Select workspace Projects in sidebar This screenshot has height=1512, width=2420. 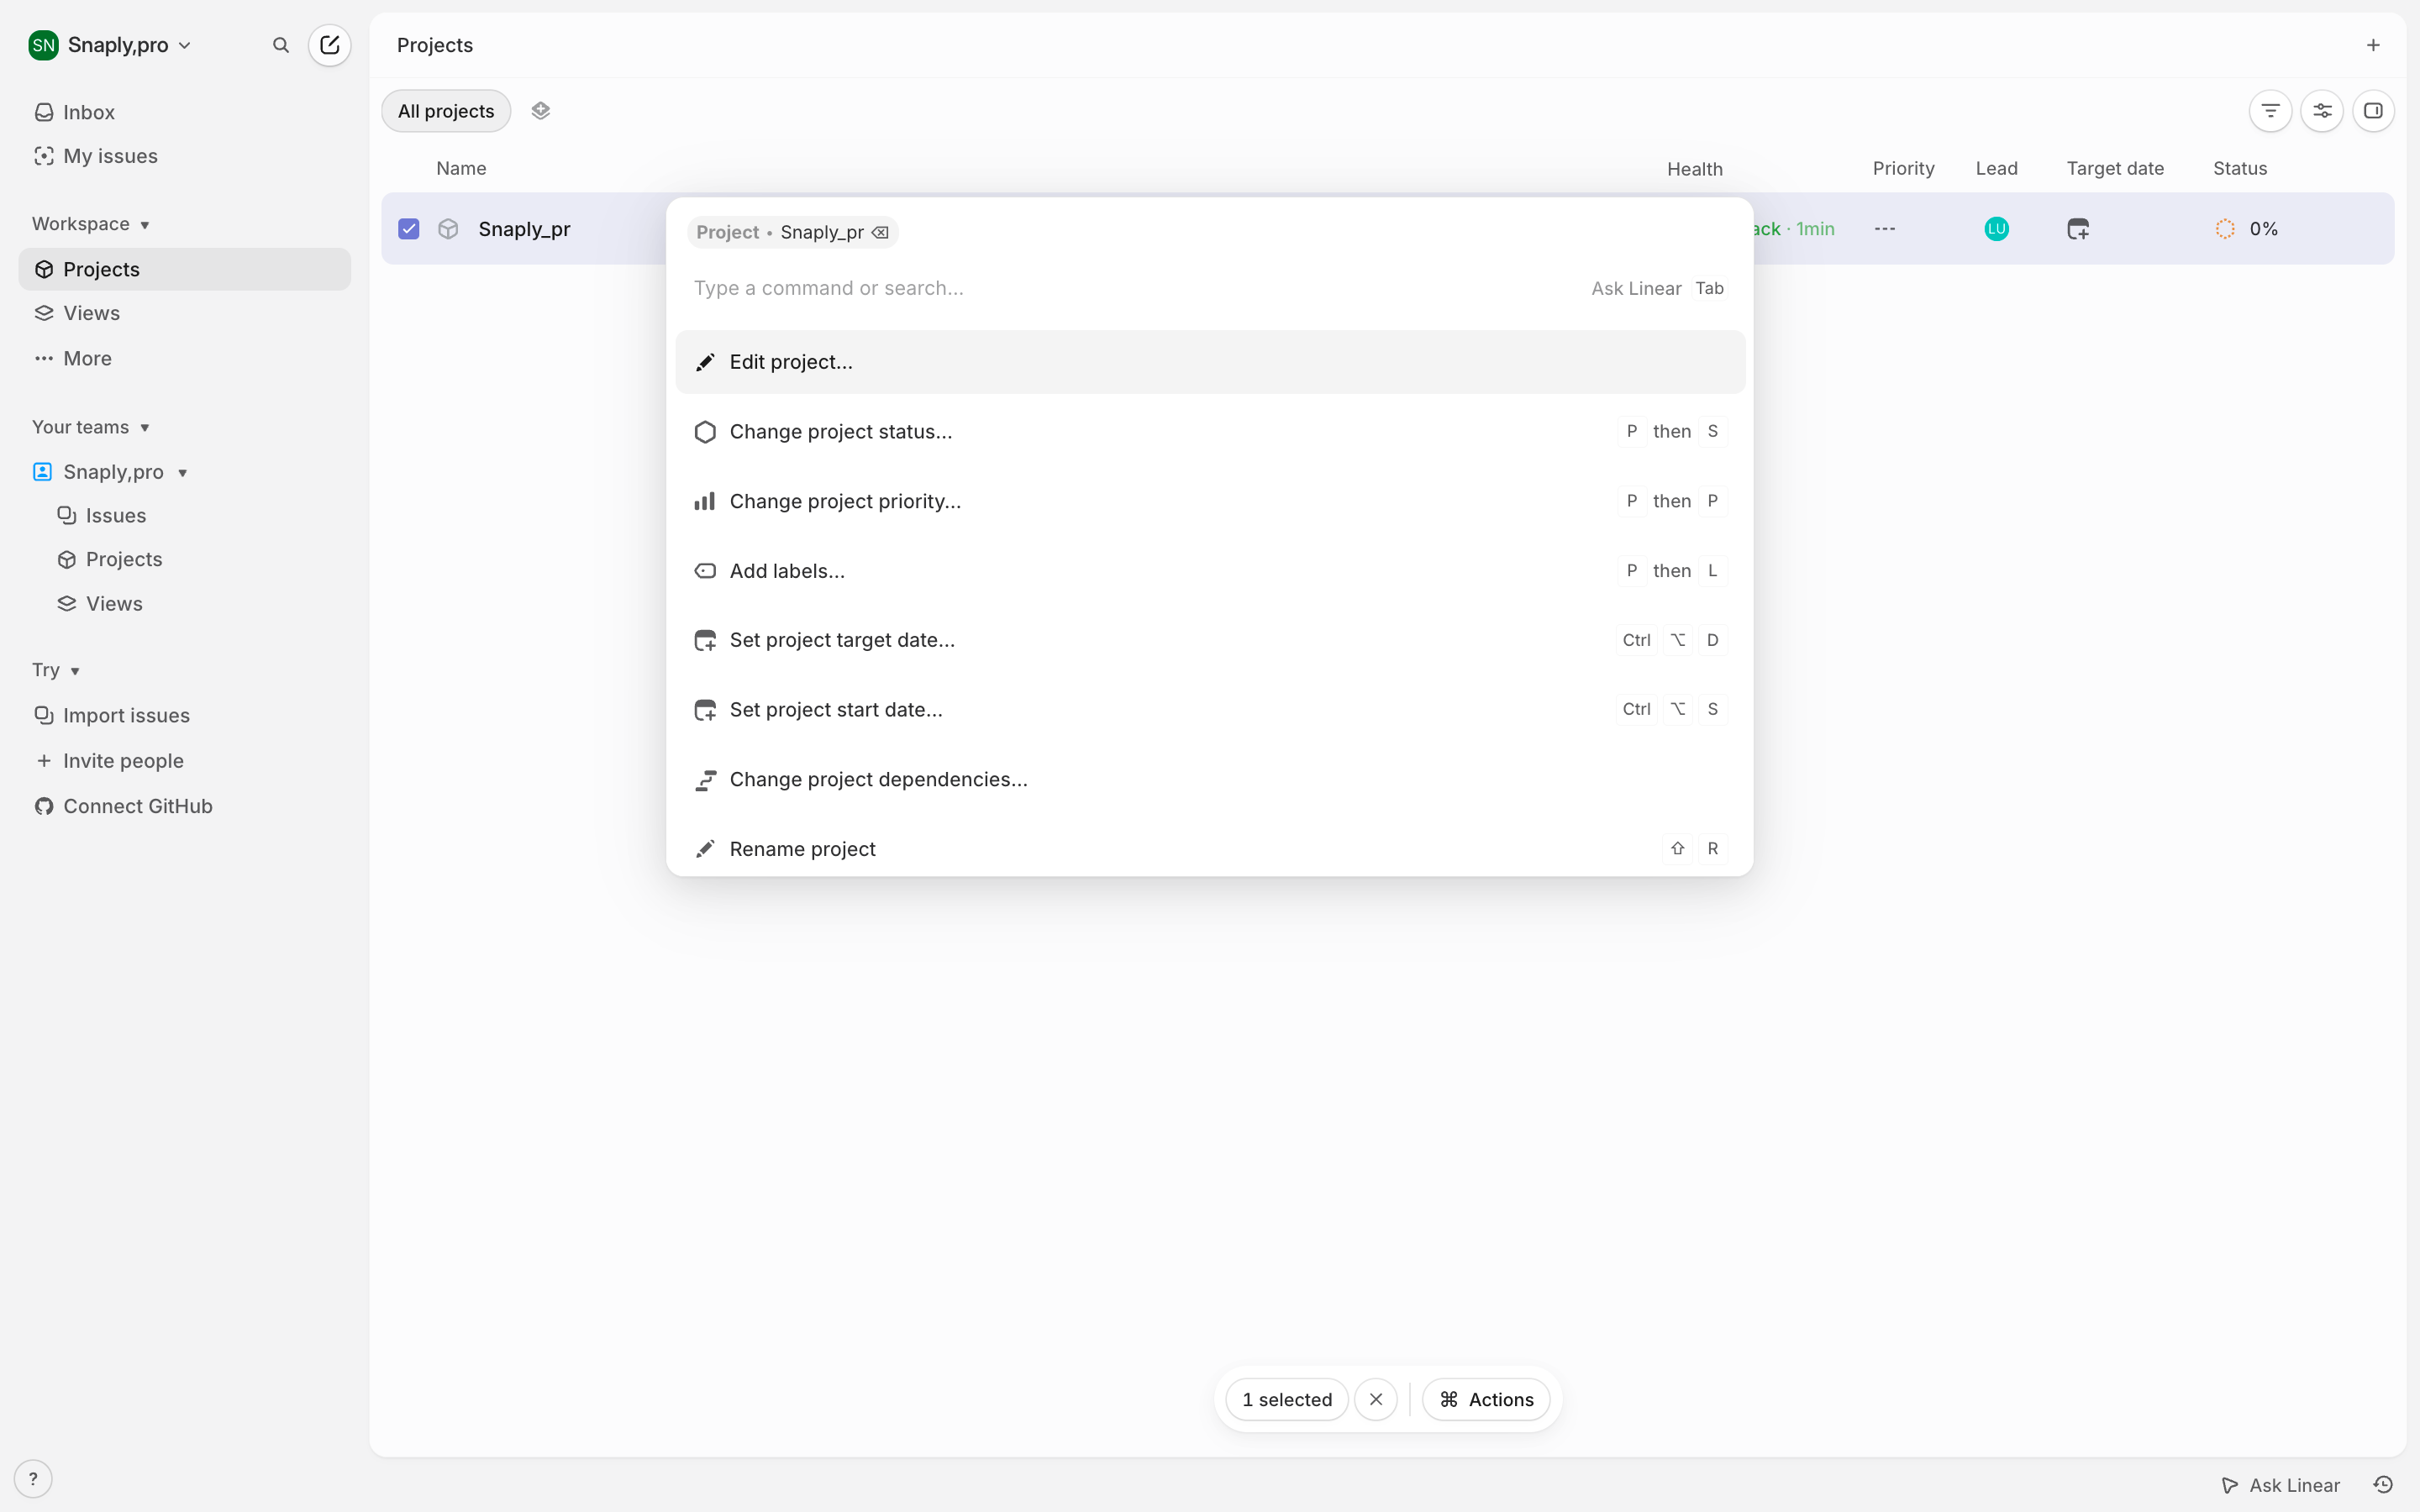pos(185,269)
